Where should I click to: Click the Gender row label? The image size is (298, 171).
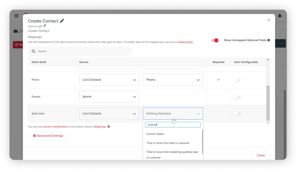point(36,97)
